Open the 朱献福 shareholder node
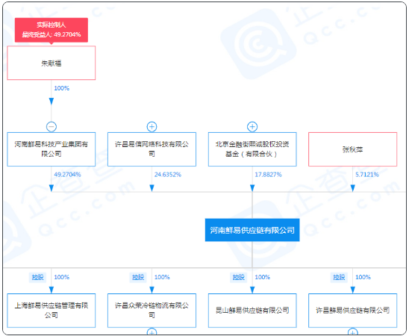Viewport: 409px width, 336px height. pos(51,63)
